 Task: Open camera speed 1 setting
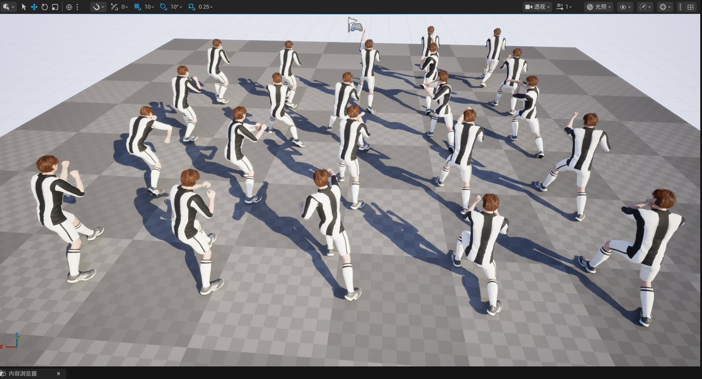point(564,7)
